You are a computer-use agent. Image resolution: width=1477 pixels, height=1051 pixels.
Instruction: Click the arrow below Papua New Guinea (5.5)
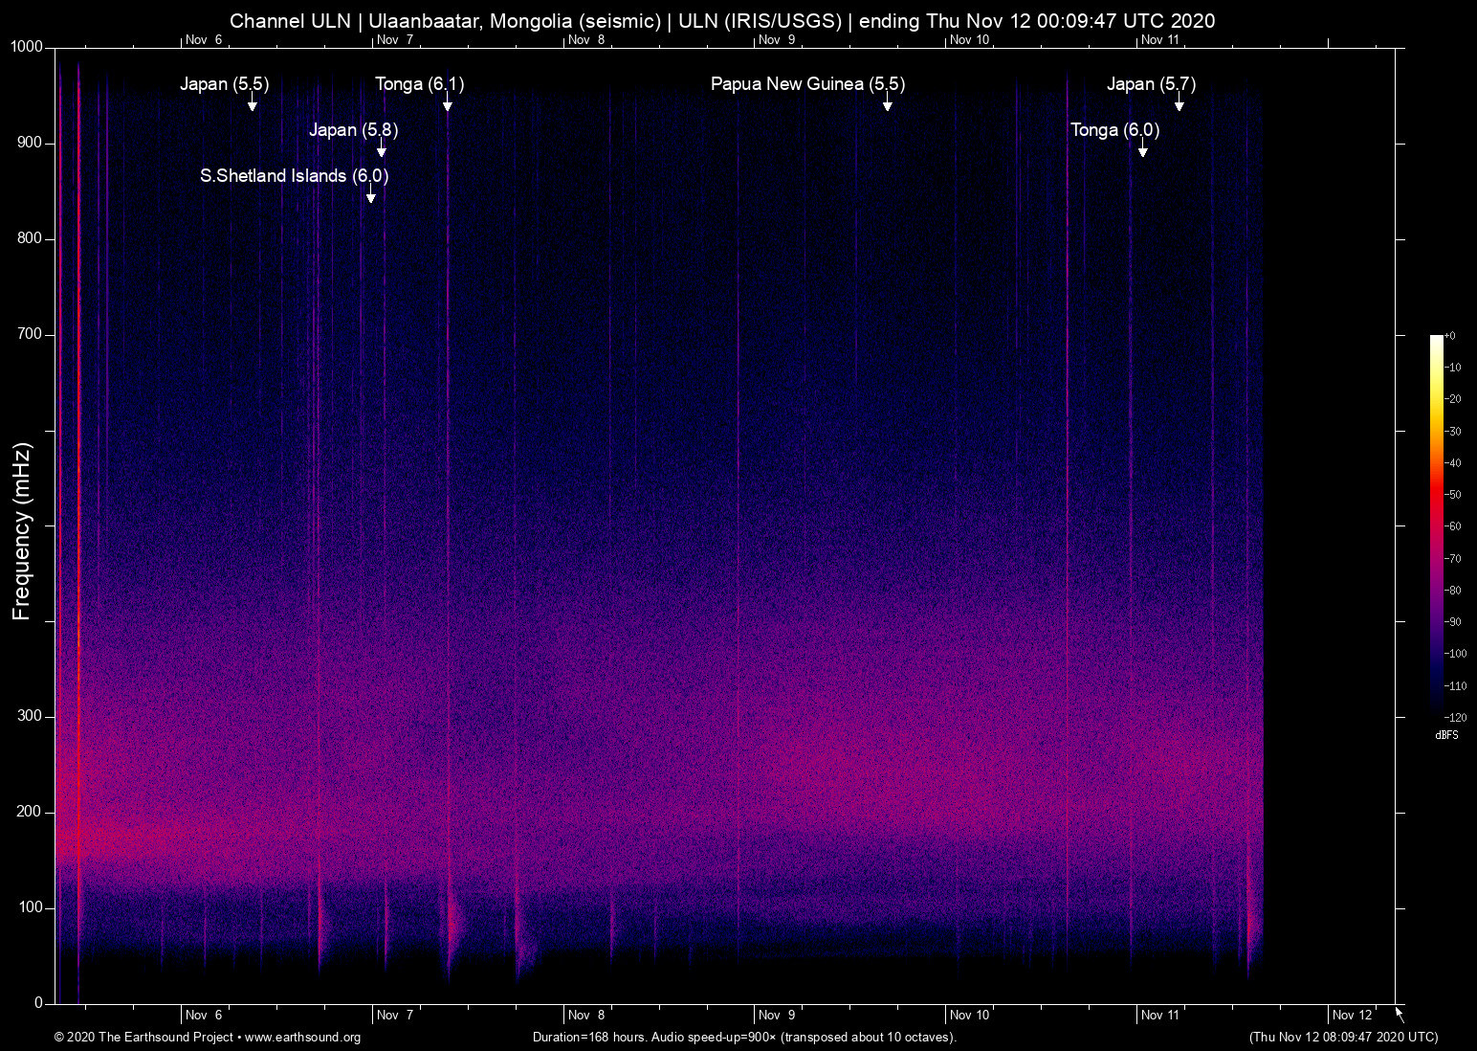tap(888, 104)
